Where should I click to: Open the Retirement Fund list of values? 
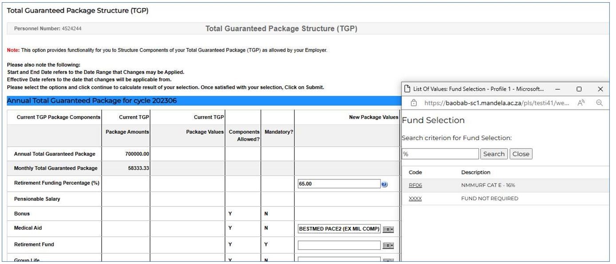pos(388,245)
